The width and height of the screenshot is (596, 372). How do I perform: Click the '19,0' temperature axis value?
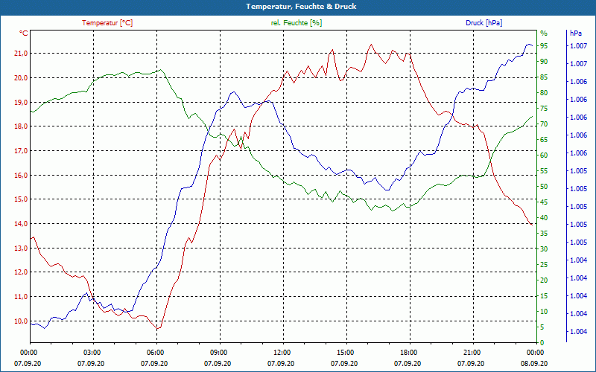click(x=21, y=102)
